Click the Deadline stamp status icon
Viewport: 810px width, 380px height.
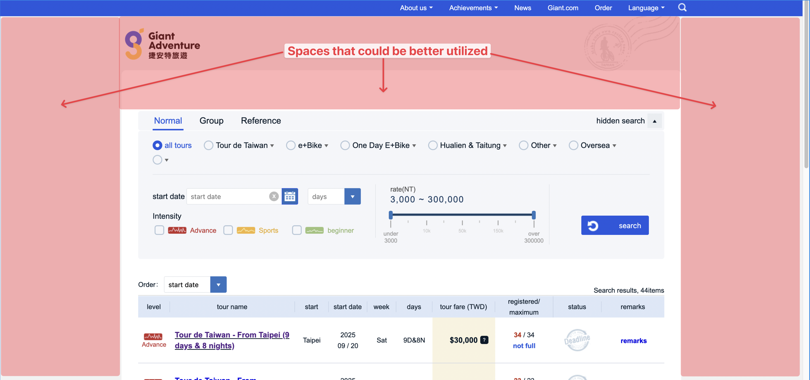[x=577, y=340]
